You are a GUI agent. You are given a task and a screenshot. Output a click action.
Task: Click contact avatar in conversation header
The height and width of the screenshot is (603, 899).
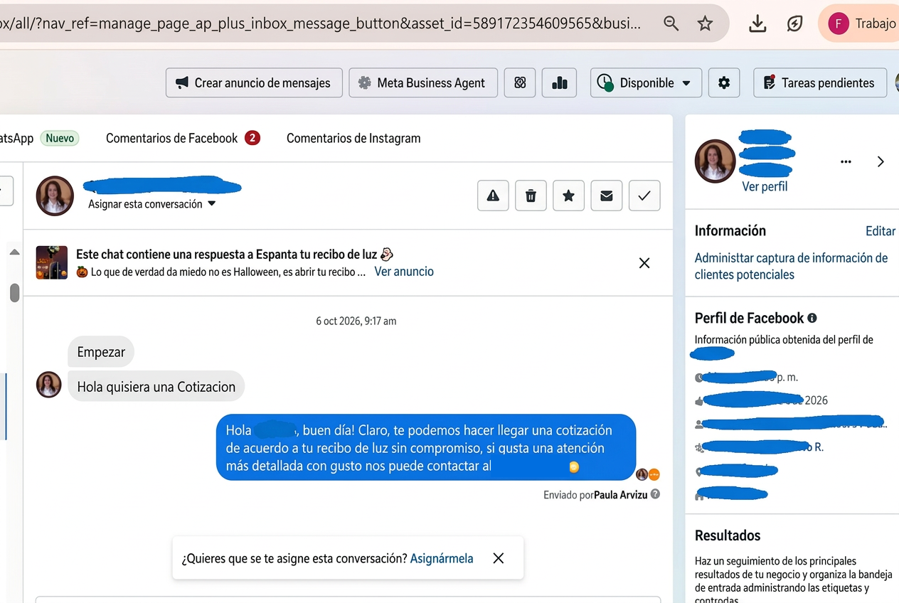pyautogui.click(x=55, y=196)
